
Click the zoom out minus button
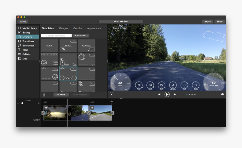tap(18, 103)
